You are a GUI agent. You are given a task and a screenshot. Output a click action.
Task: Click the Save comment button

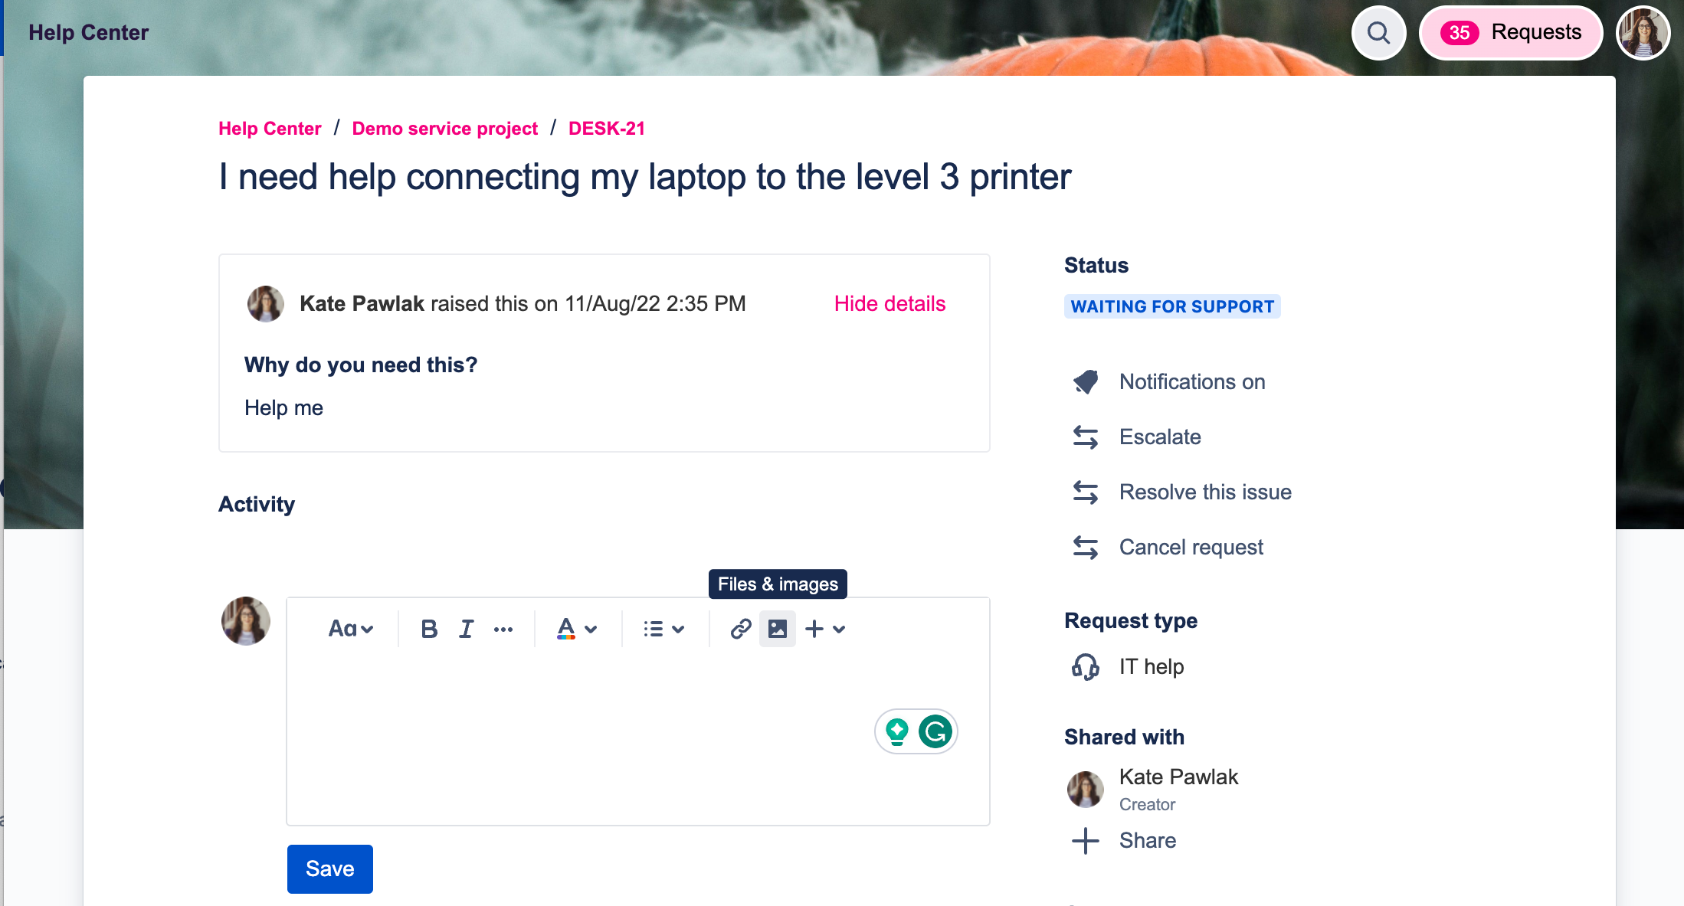(x=329, y=868)
